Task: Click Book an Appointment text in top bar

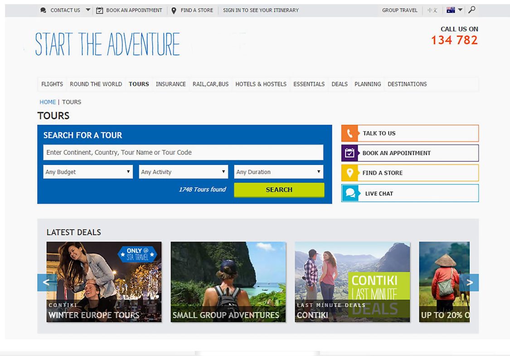Action: (x=134, y=10)
